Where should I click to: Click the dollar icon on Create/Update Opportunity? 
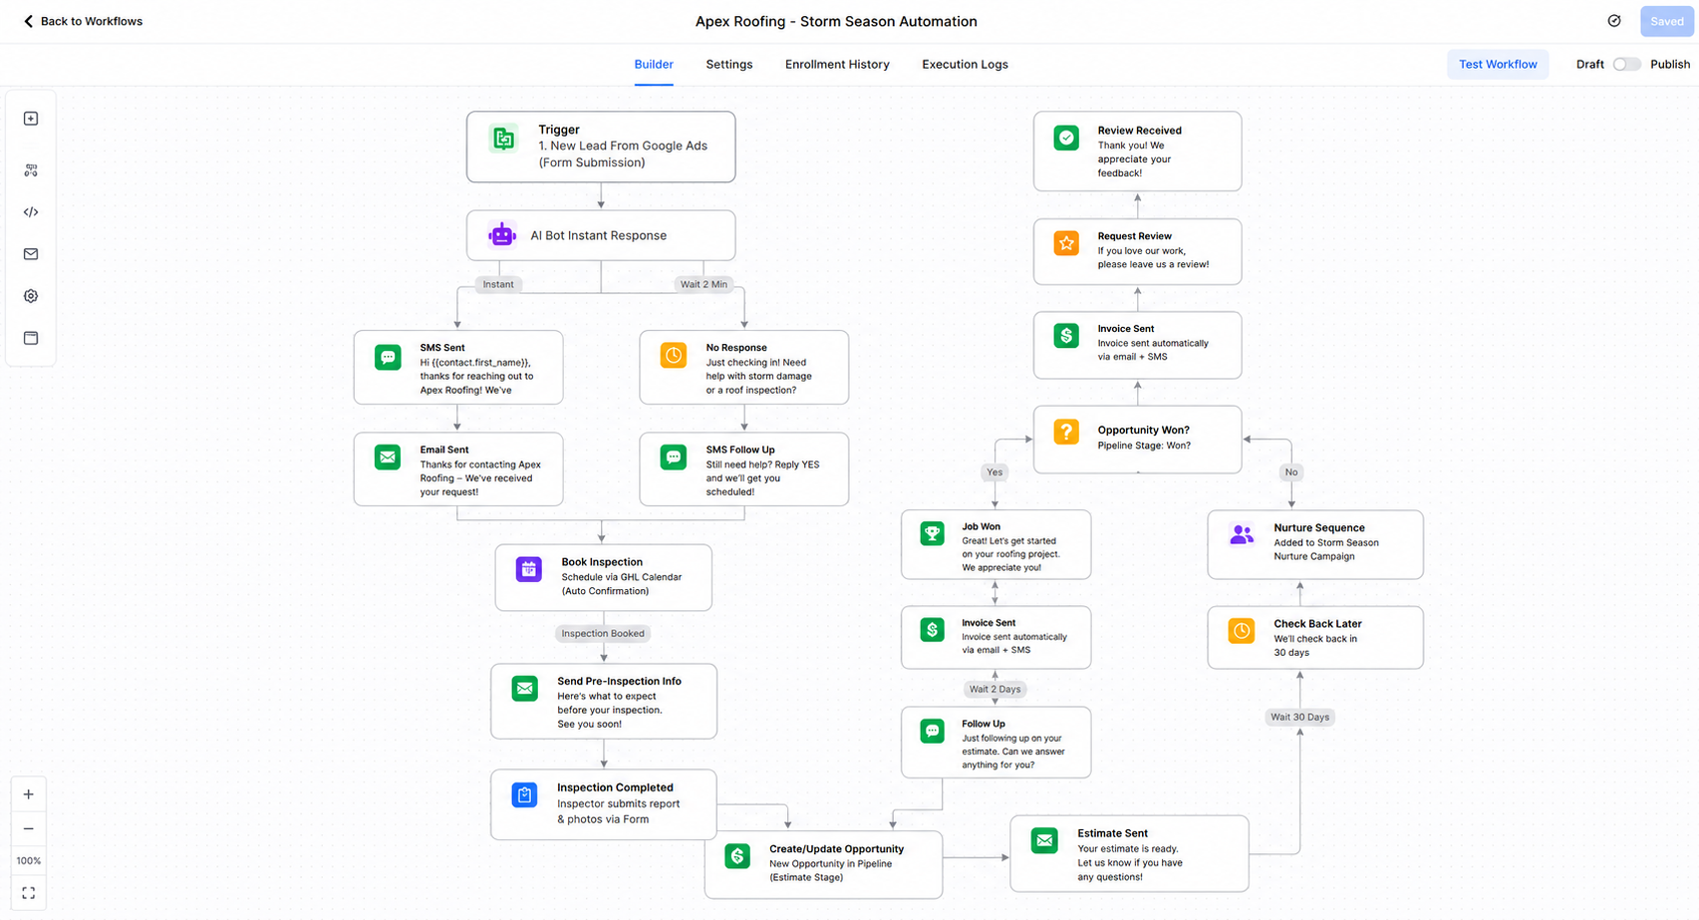[x=737, y=856]
